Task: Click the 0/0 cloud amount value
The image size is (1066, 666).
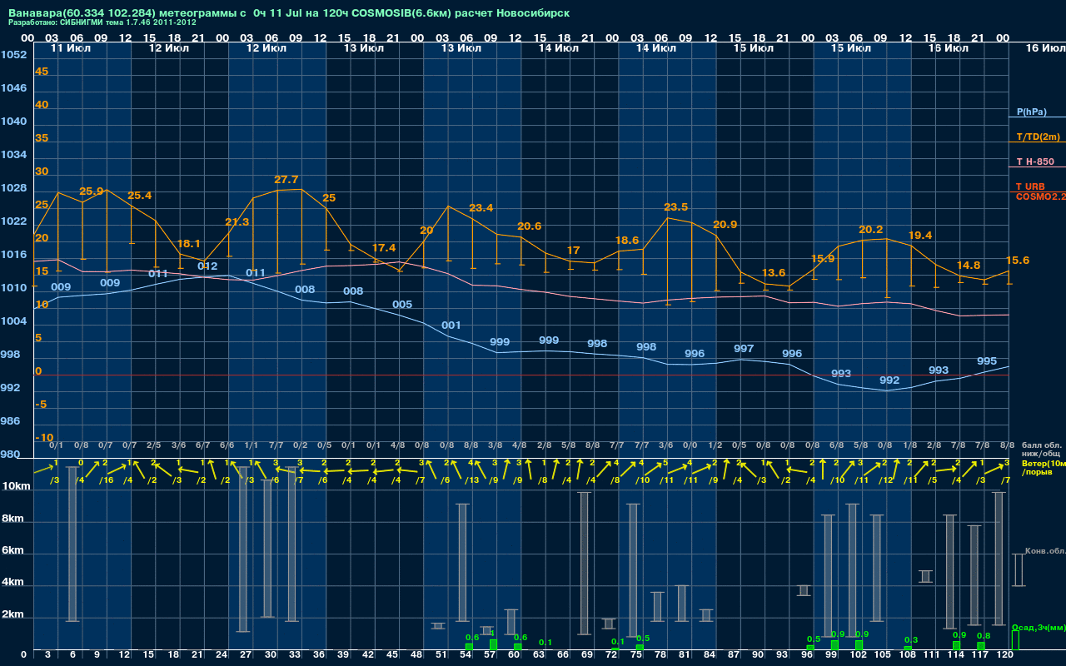Action: tap(690, 445)
